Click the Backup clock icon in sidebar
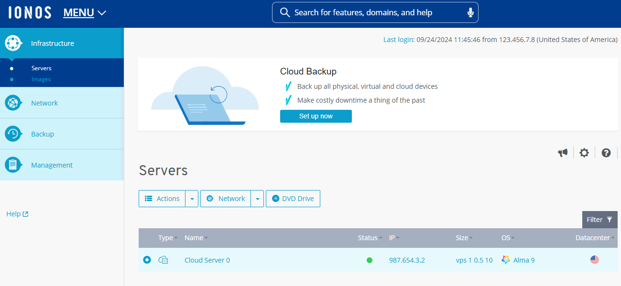This screenshot has width=621, height=286. point(13,134)
